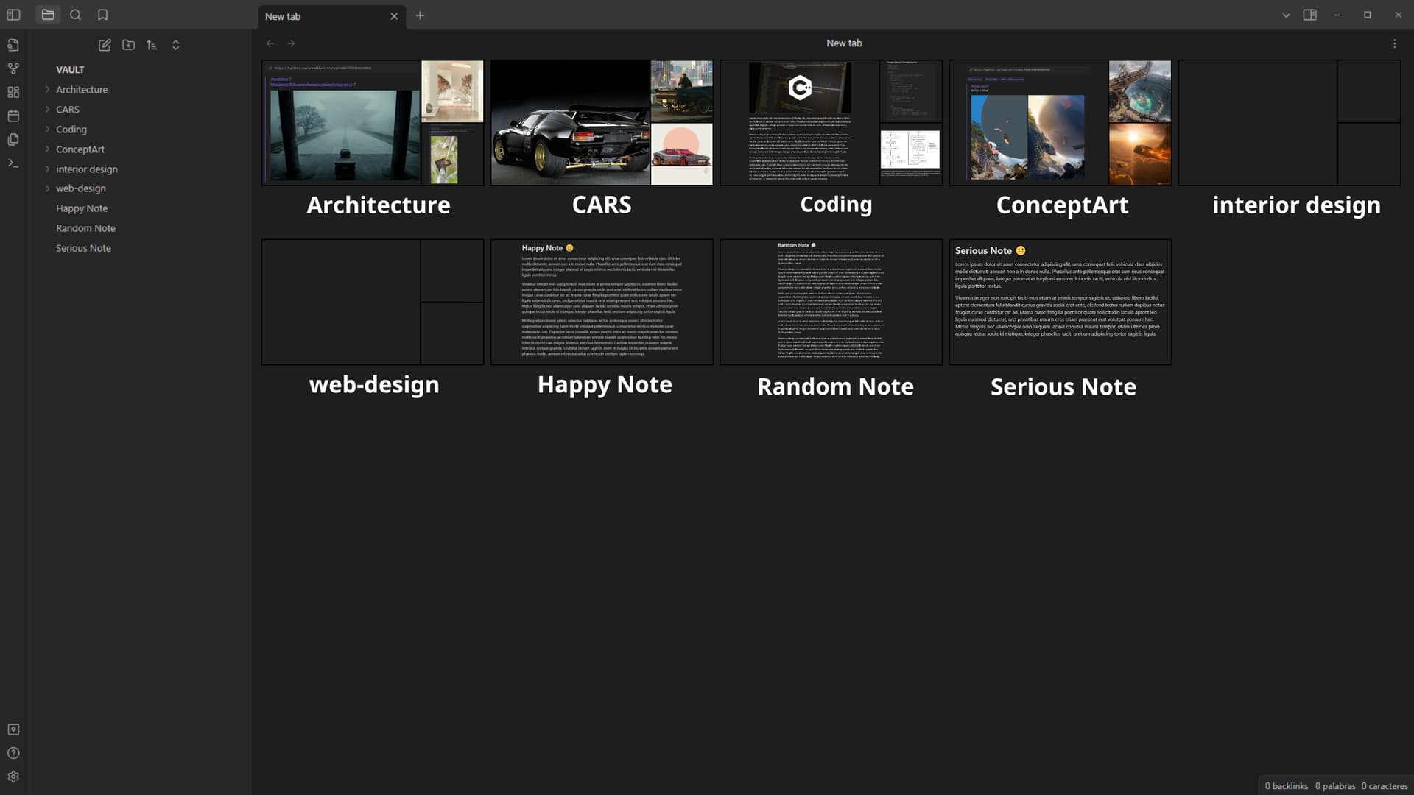Screen dimensions: 1414x795
Task: Go back using the navigation arrow
Action: (270, 43)
